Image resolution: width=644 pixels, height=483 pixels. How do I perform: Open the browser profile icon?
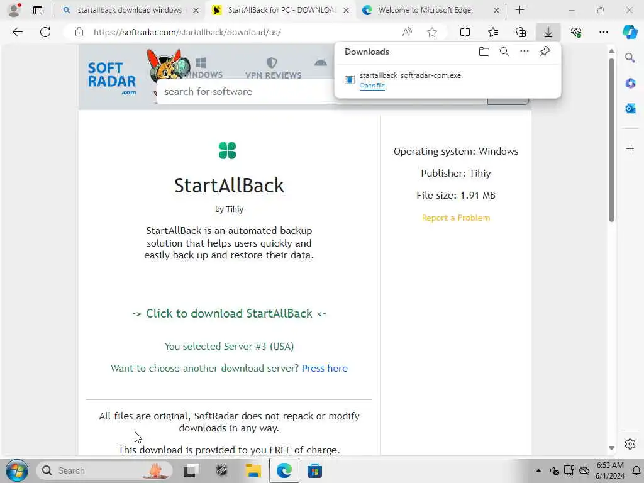pos(14,9)
